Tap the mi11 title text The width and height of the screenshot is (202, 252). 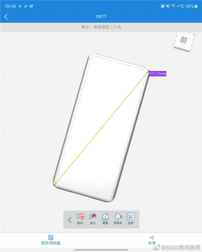[101, 16]
